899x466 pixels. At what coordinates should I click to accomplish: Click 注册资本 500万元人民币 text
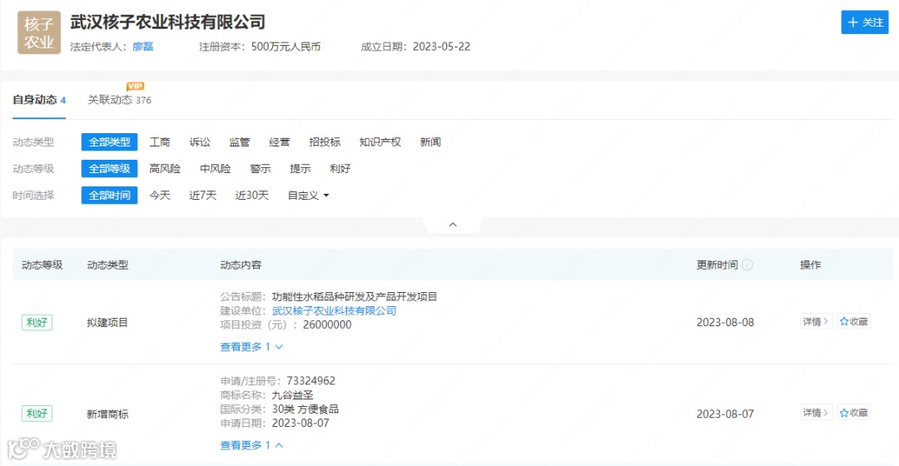[260, 47]
